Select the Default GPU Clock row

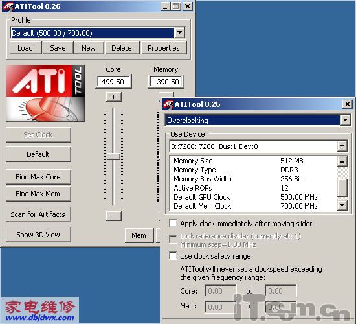tap(254, 197)
